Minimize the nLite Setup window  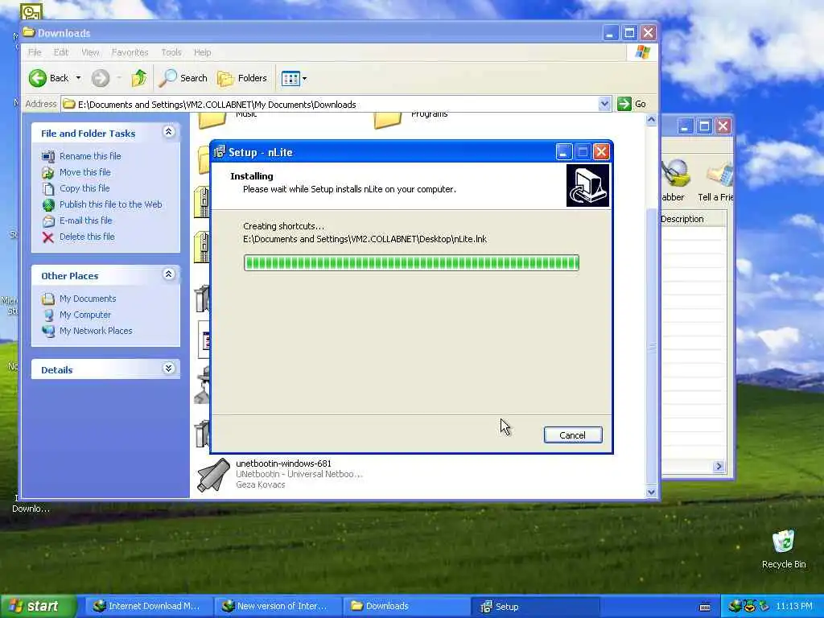pos(563,152)
